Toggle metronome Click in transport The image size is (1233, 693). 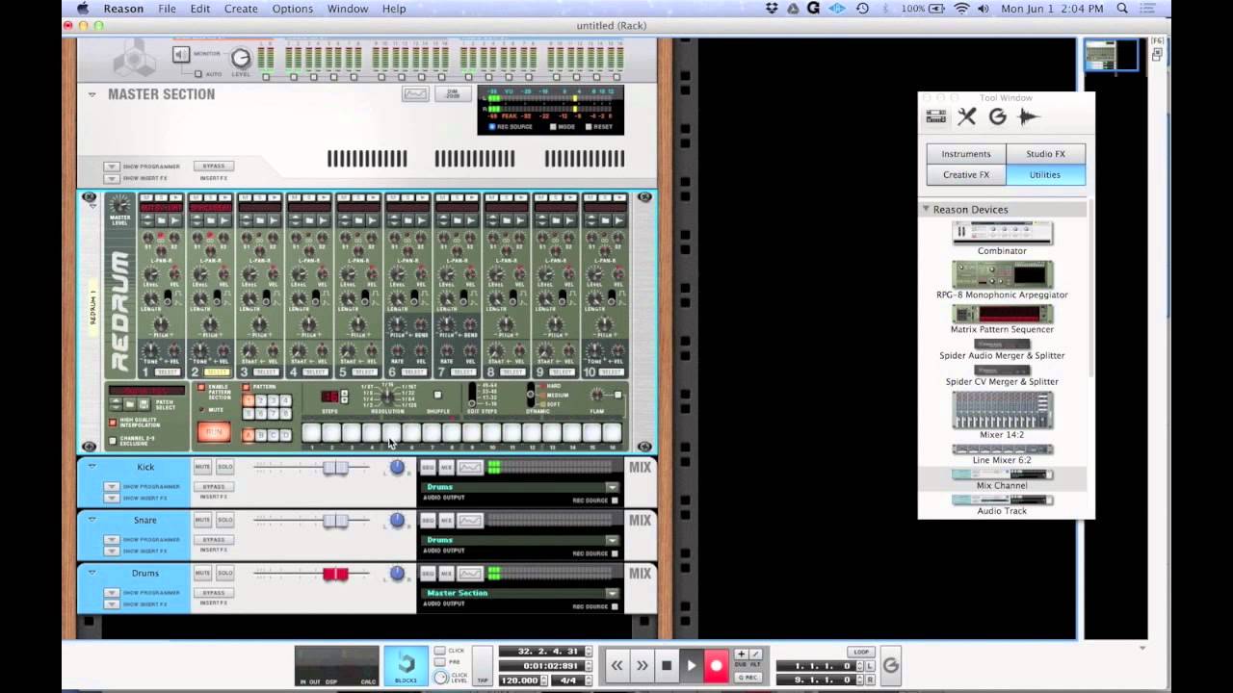click(x=440, y=651)
